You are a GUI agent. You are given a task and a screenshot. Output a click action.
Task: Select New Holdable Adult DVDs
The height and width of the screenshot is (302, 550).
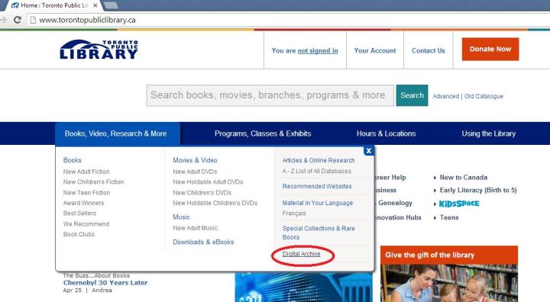pyautogui.click(x=208, y=182)
